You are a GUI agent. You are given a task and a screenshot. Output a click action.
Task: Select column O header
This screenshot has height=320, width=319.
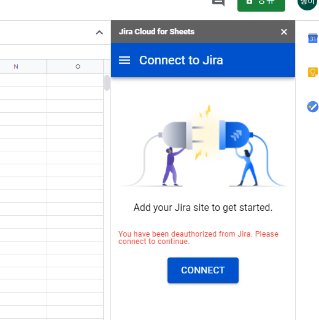[75, 67]
